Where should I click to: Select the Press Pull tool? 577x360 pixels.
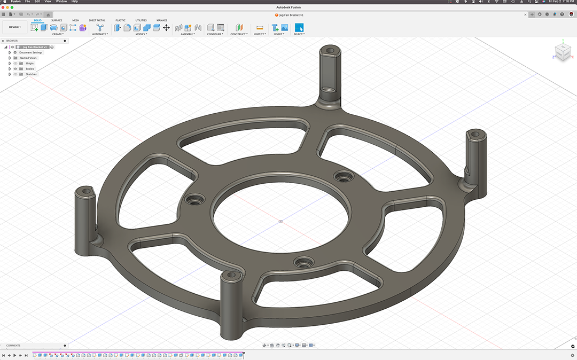pyautogui.click(x=118, y=28)
